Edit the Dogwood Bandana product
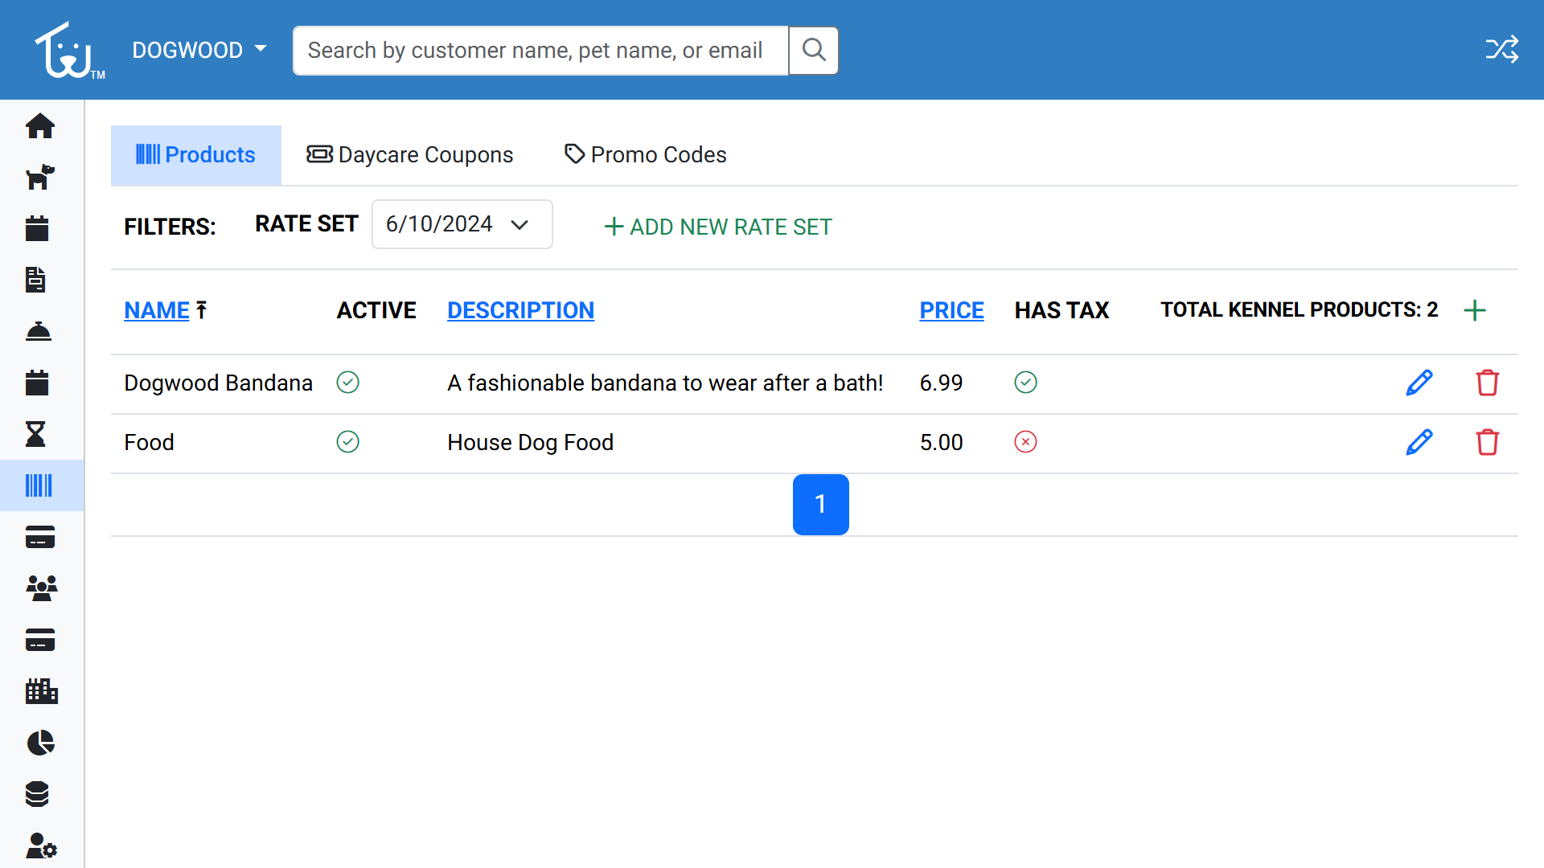Viewport: 1544px width, 868px height. tap(1419, 383)
